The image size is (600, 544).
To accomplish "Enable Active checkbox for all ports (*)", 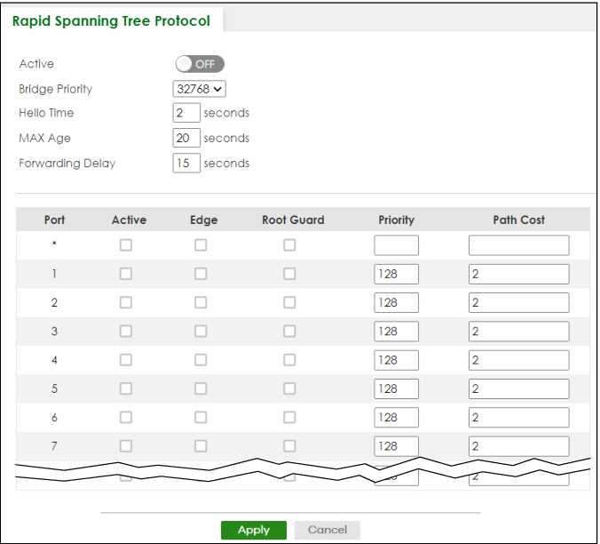I will tap(126, 245).
